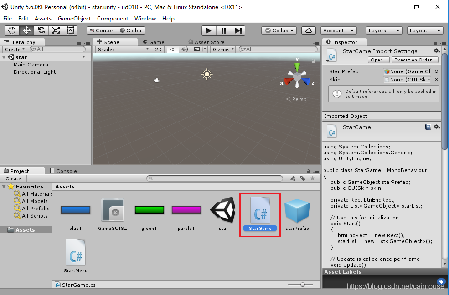Select All Materials favorite

(33, 194)
